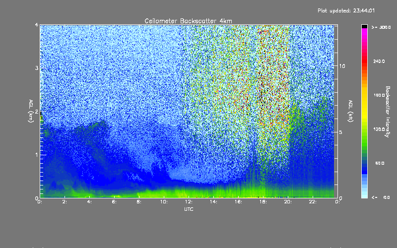
Task: Click the "240.0" colorbar value label
Action: 379,61
